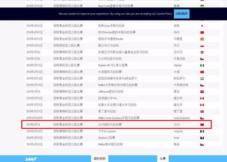The height and width of the screenshot is (162, 227).
Task: Click 田联银标签公路比赛 label in 华沙 row
Action: 66,46
